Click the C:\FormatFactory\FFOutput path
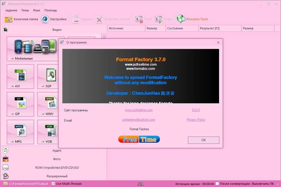This screenshot has height=187, width=281. 29,184
